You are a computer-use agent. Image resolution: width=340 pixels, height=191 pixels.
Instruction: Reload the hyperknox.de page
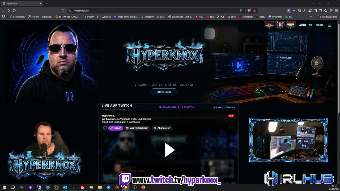14,11
